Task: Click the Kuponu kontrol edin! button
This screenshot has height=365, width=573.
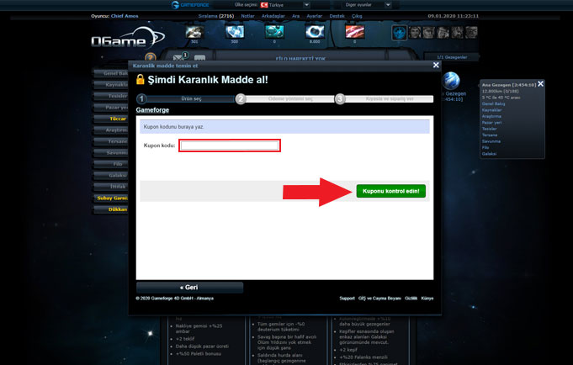Action: (391, 191)
